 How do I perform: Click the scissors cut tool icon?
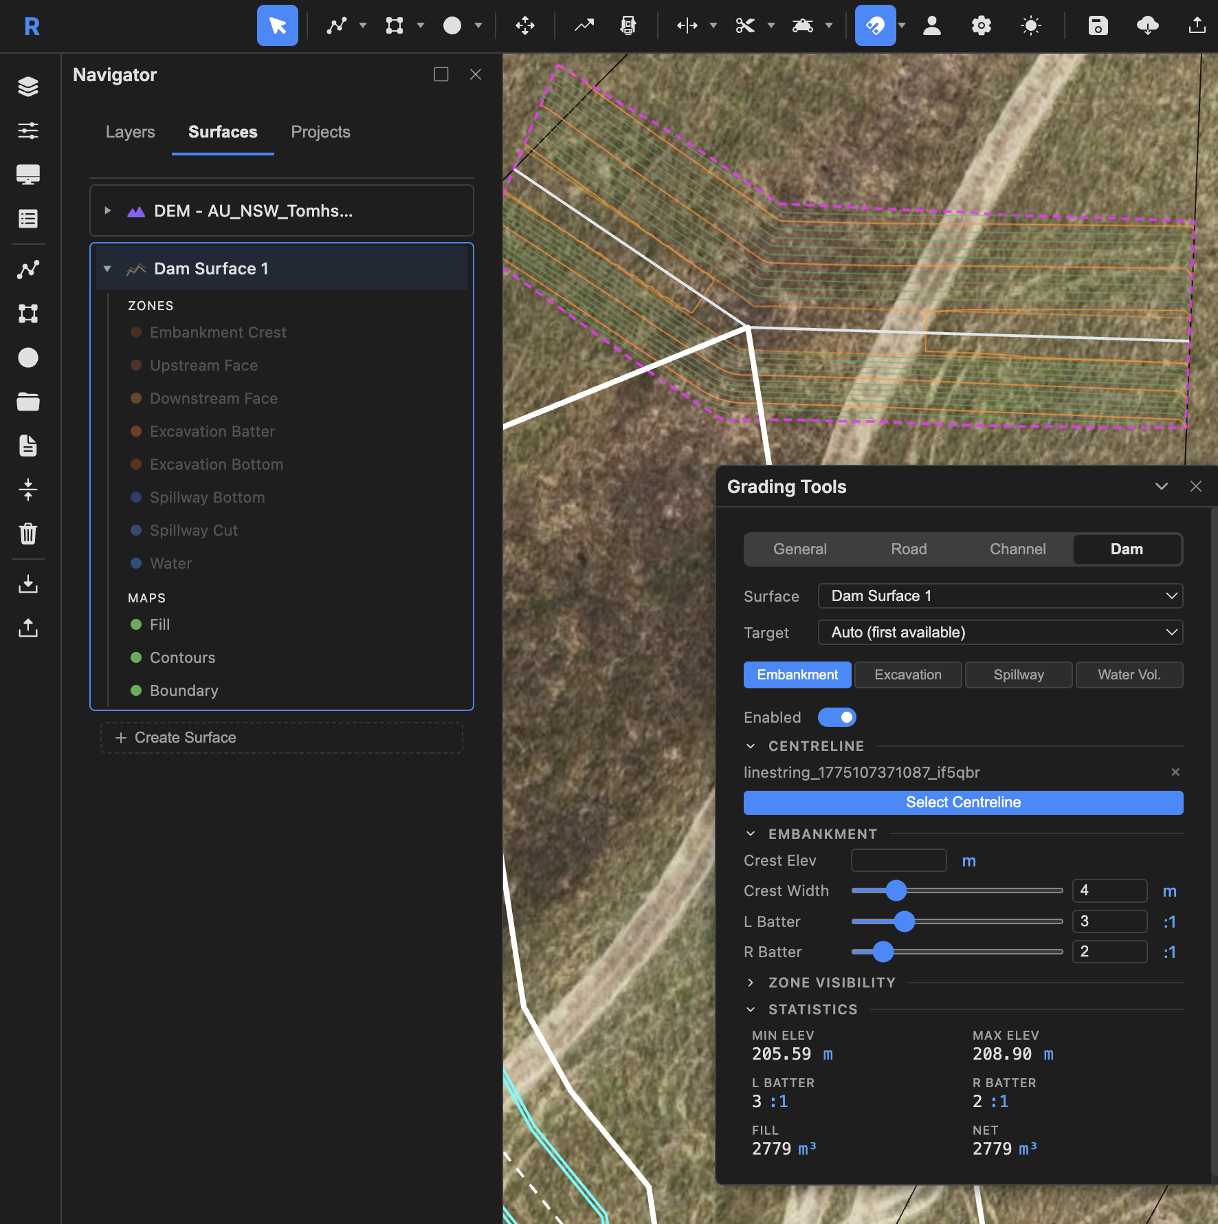(x=745, y=26)
